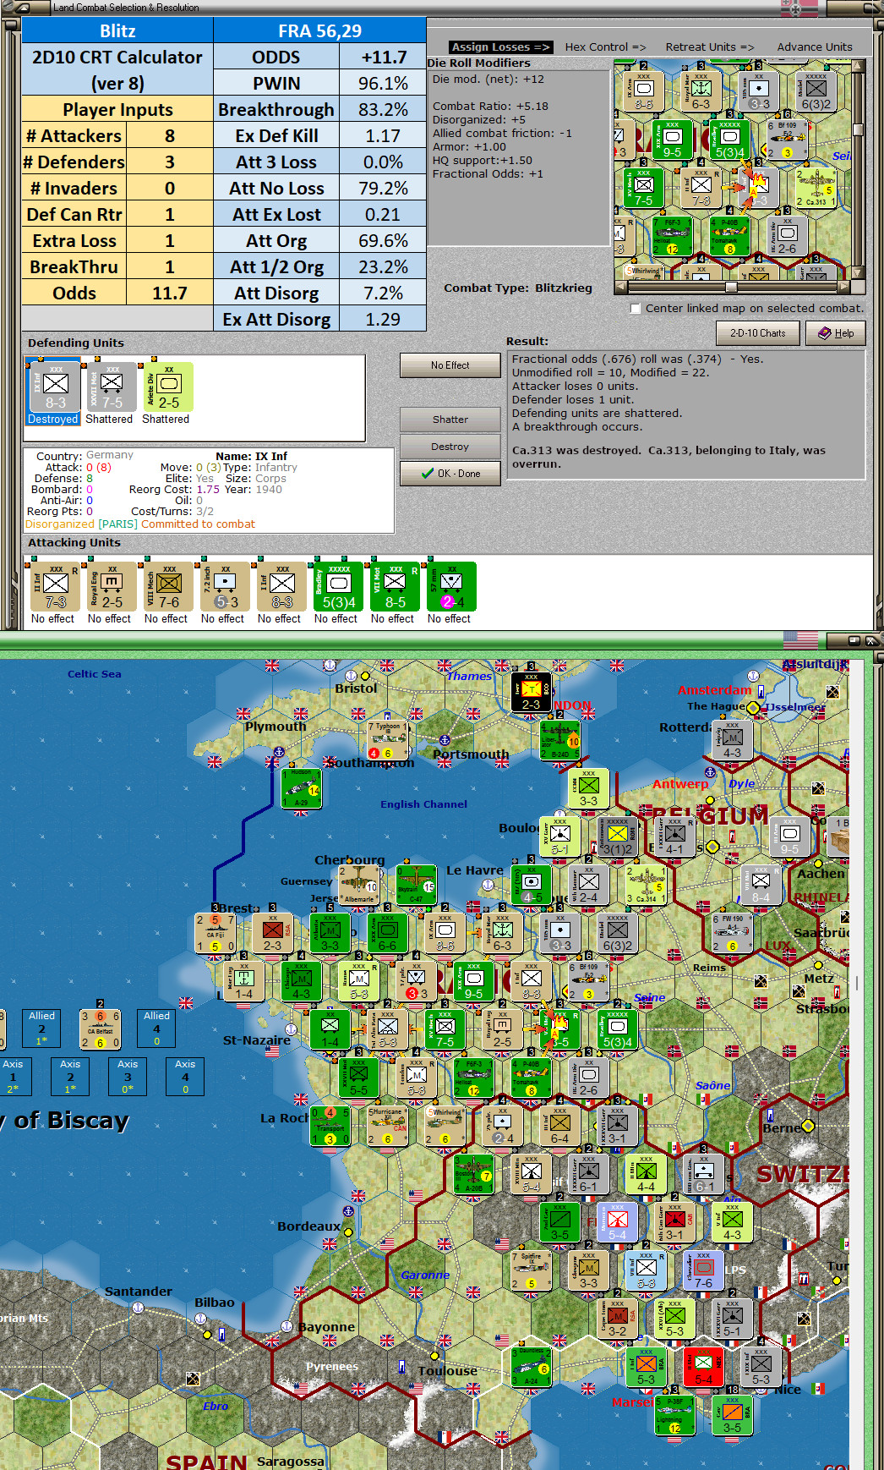This screenshot has height=1470, width=884.
Task: Select the P-38F aircraft near Marseilles
Action: pyautogui.click(x=674, y=1415)
